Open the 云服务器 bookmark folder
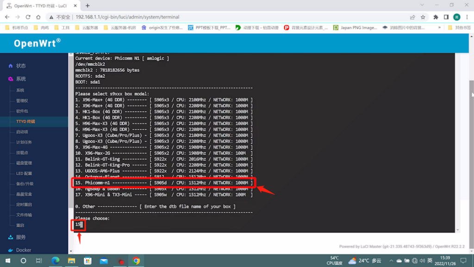The image size is (474, 267). (87, 27)
